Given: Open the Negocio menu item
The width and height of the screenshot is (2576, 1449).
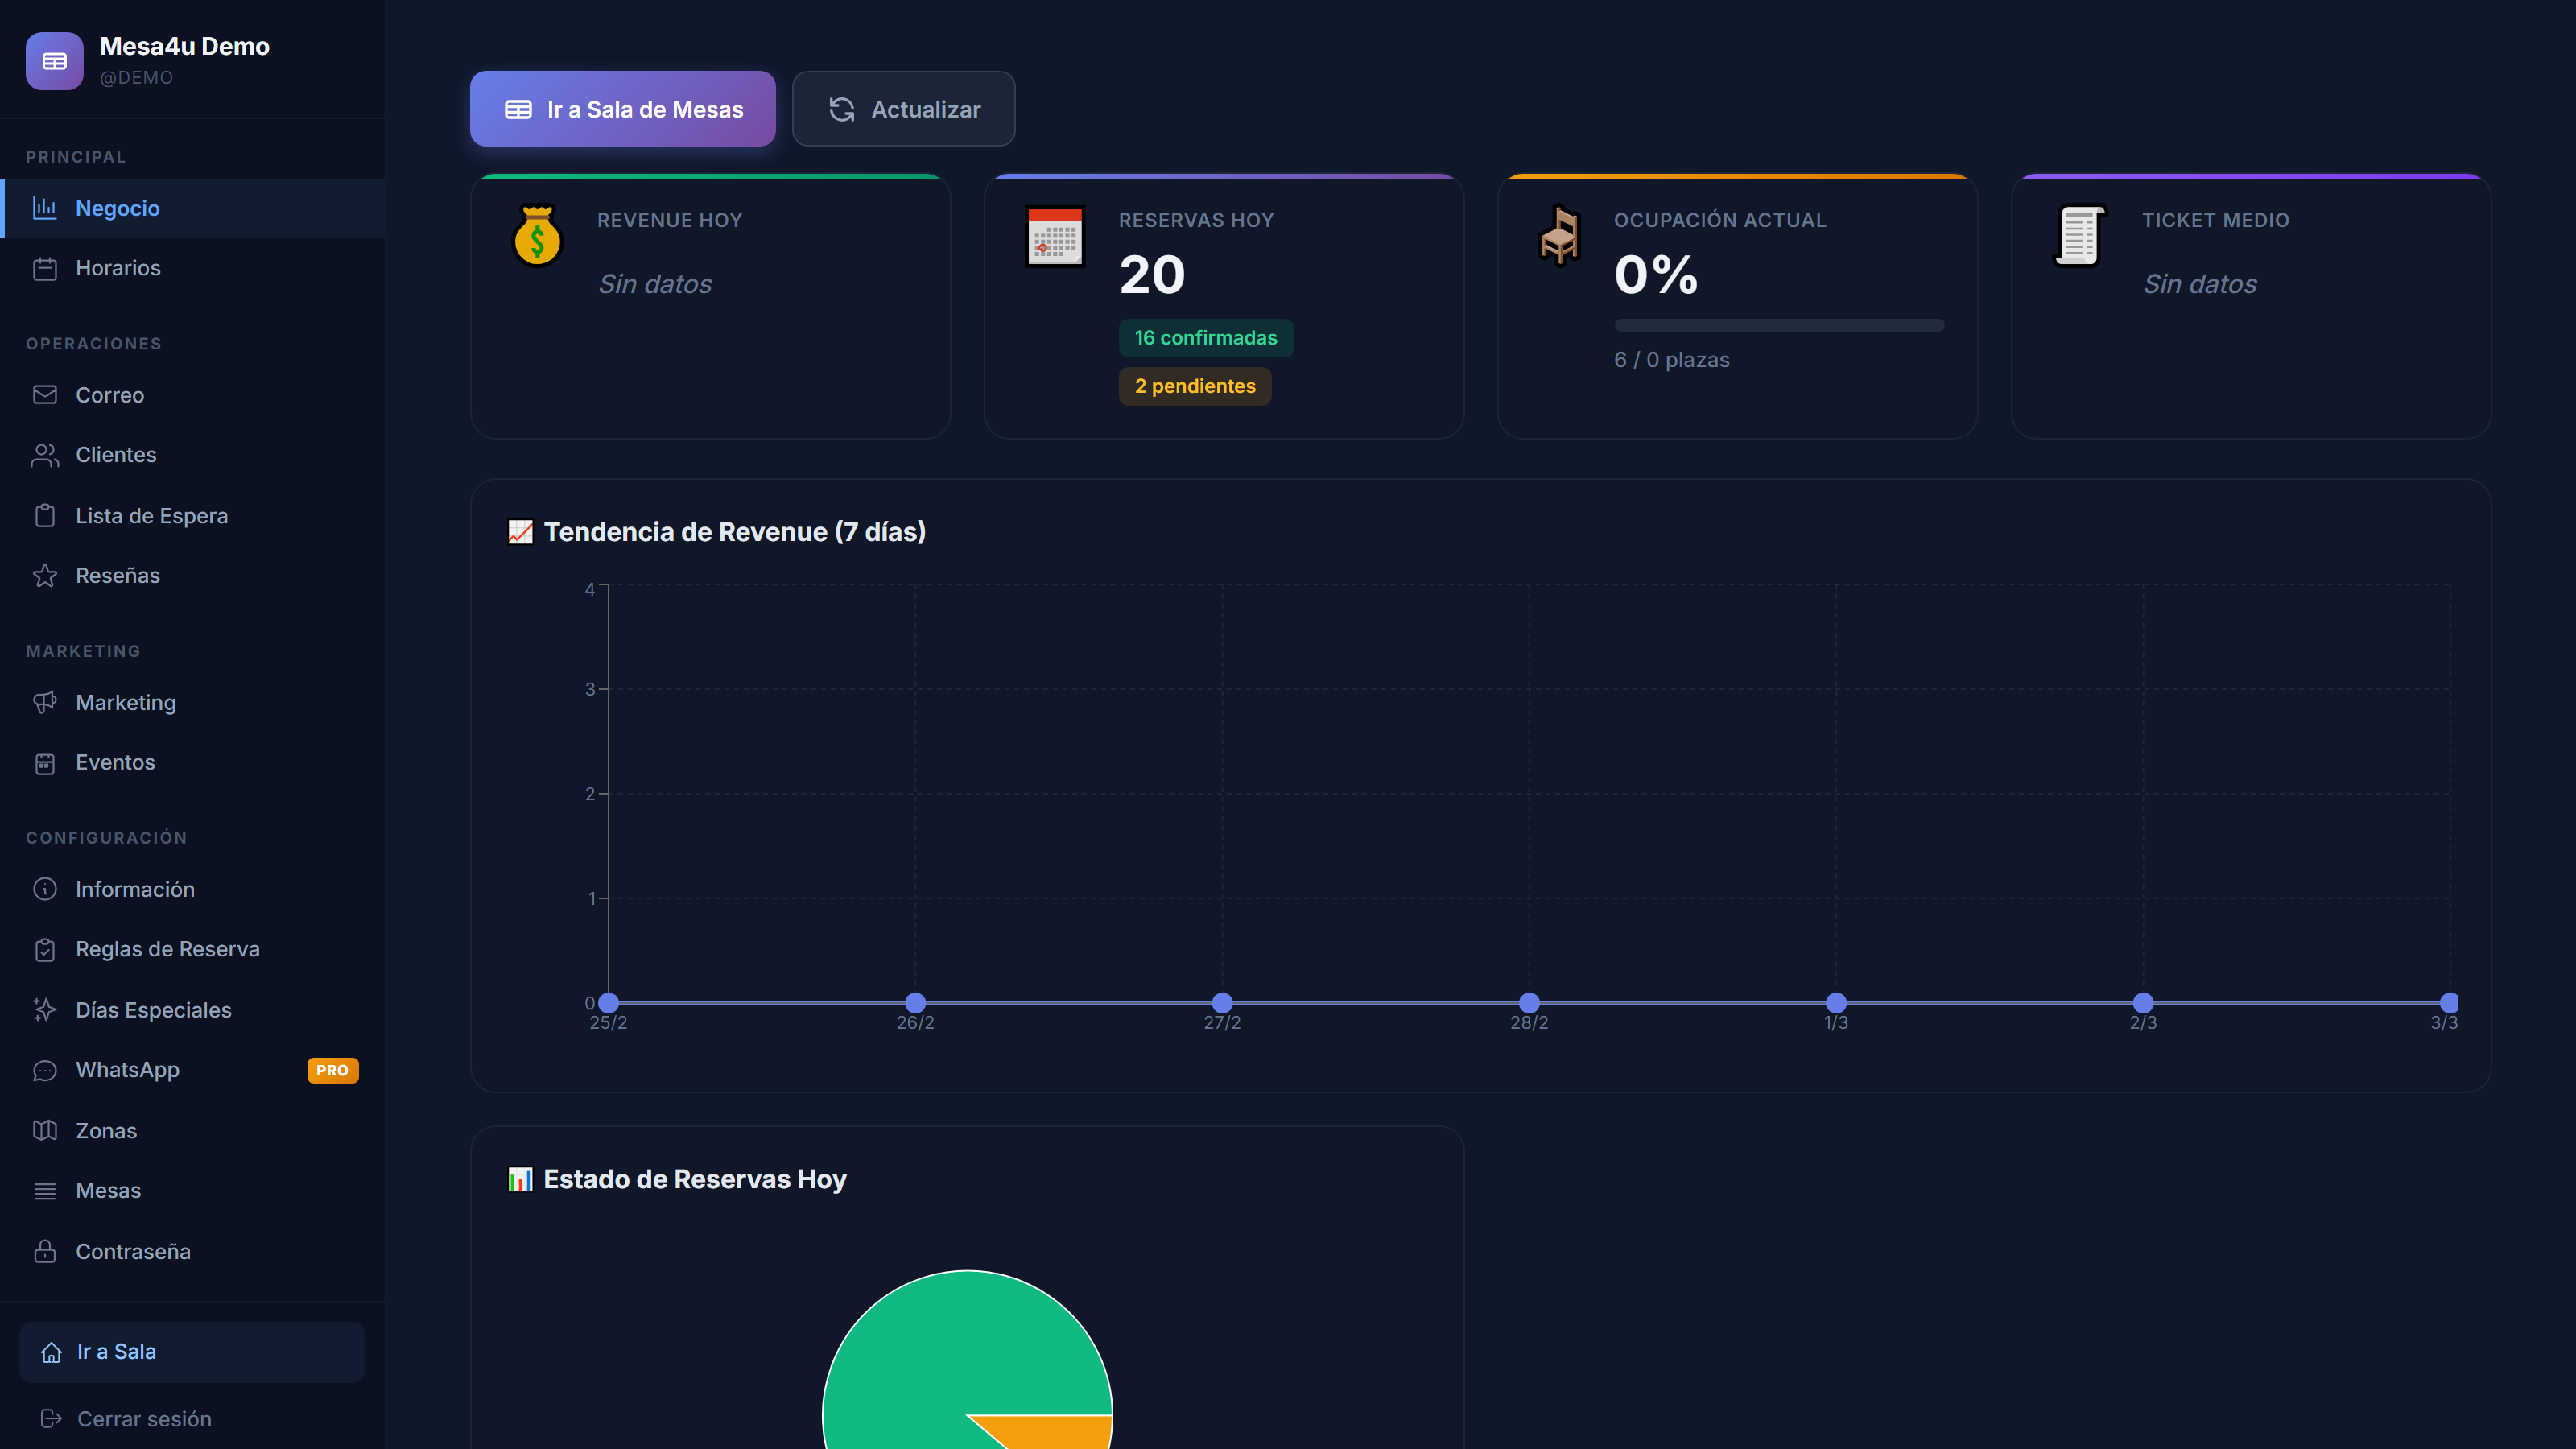Looking at the screenshot, I should pos(193,208).
